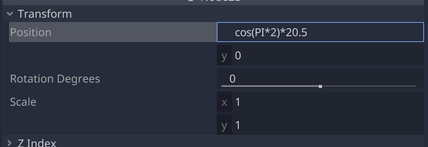Image resolution: width=428 pixels, height=147 pixels.
Task: Click the Z Index section title
Action: tap(37, 143)
